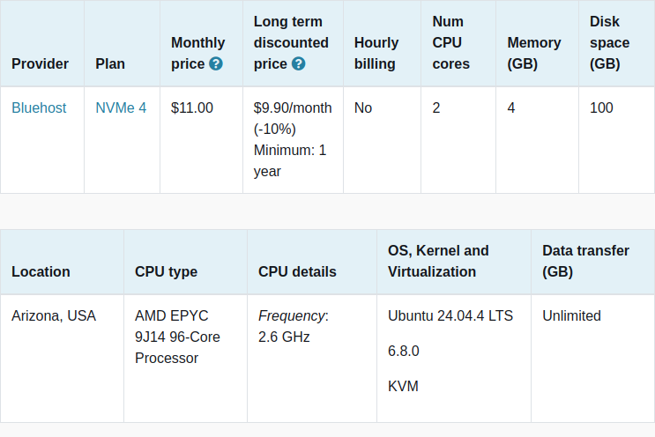
Task: Click the (-10%) discount text
Action: [275, 129]
